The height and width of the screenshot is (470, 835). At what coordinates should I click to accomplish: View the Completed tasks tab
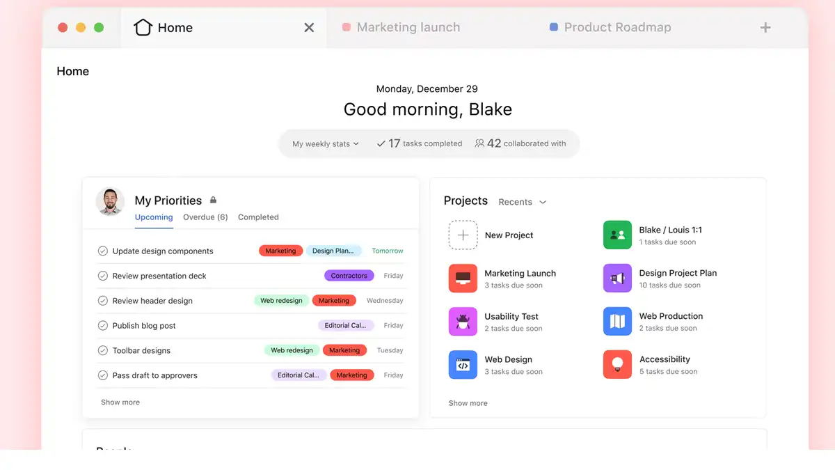point(258,217)
